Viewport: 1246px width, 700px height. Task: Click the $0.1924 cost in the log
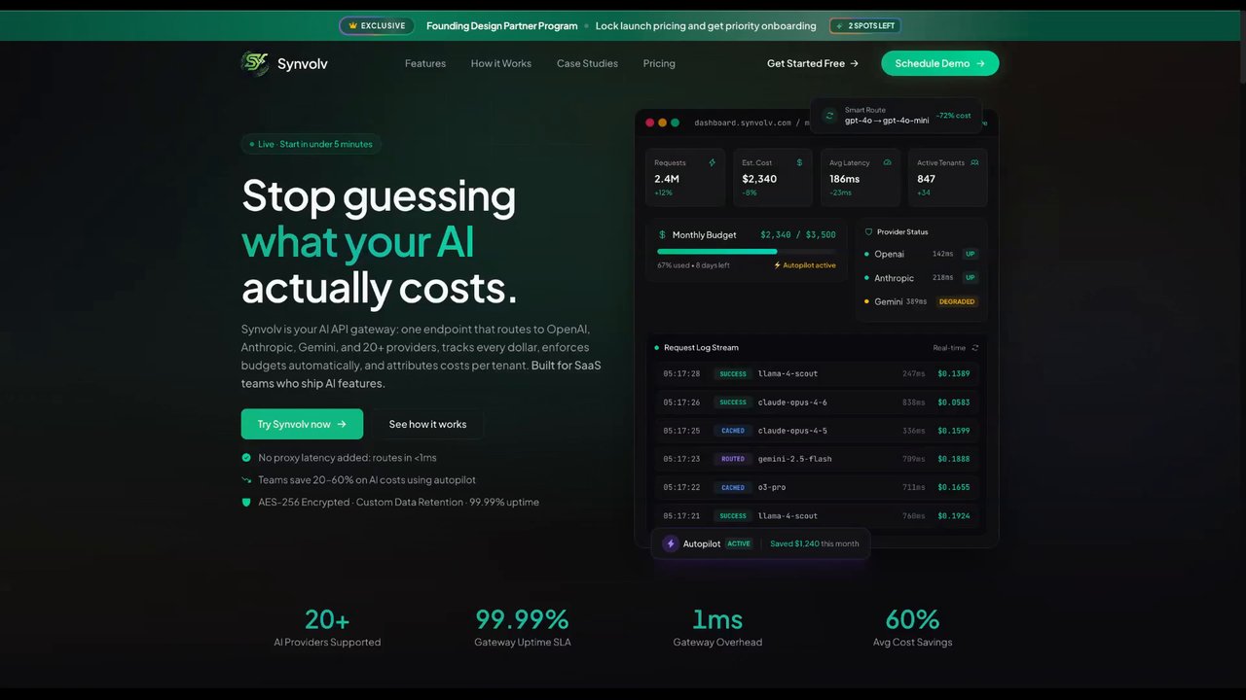(x=954, y=516)
